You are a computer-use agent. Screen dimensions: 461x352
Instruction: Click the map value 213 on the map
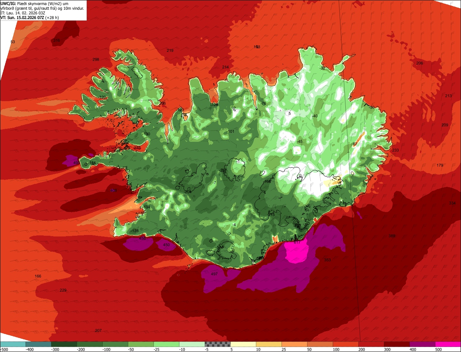point(448,96)
